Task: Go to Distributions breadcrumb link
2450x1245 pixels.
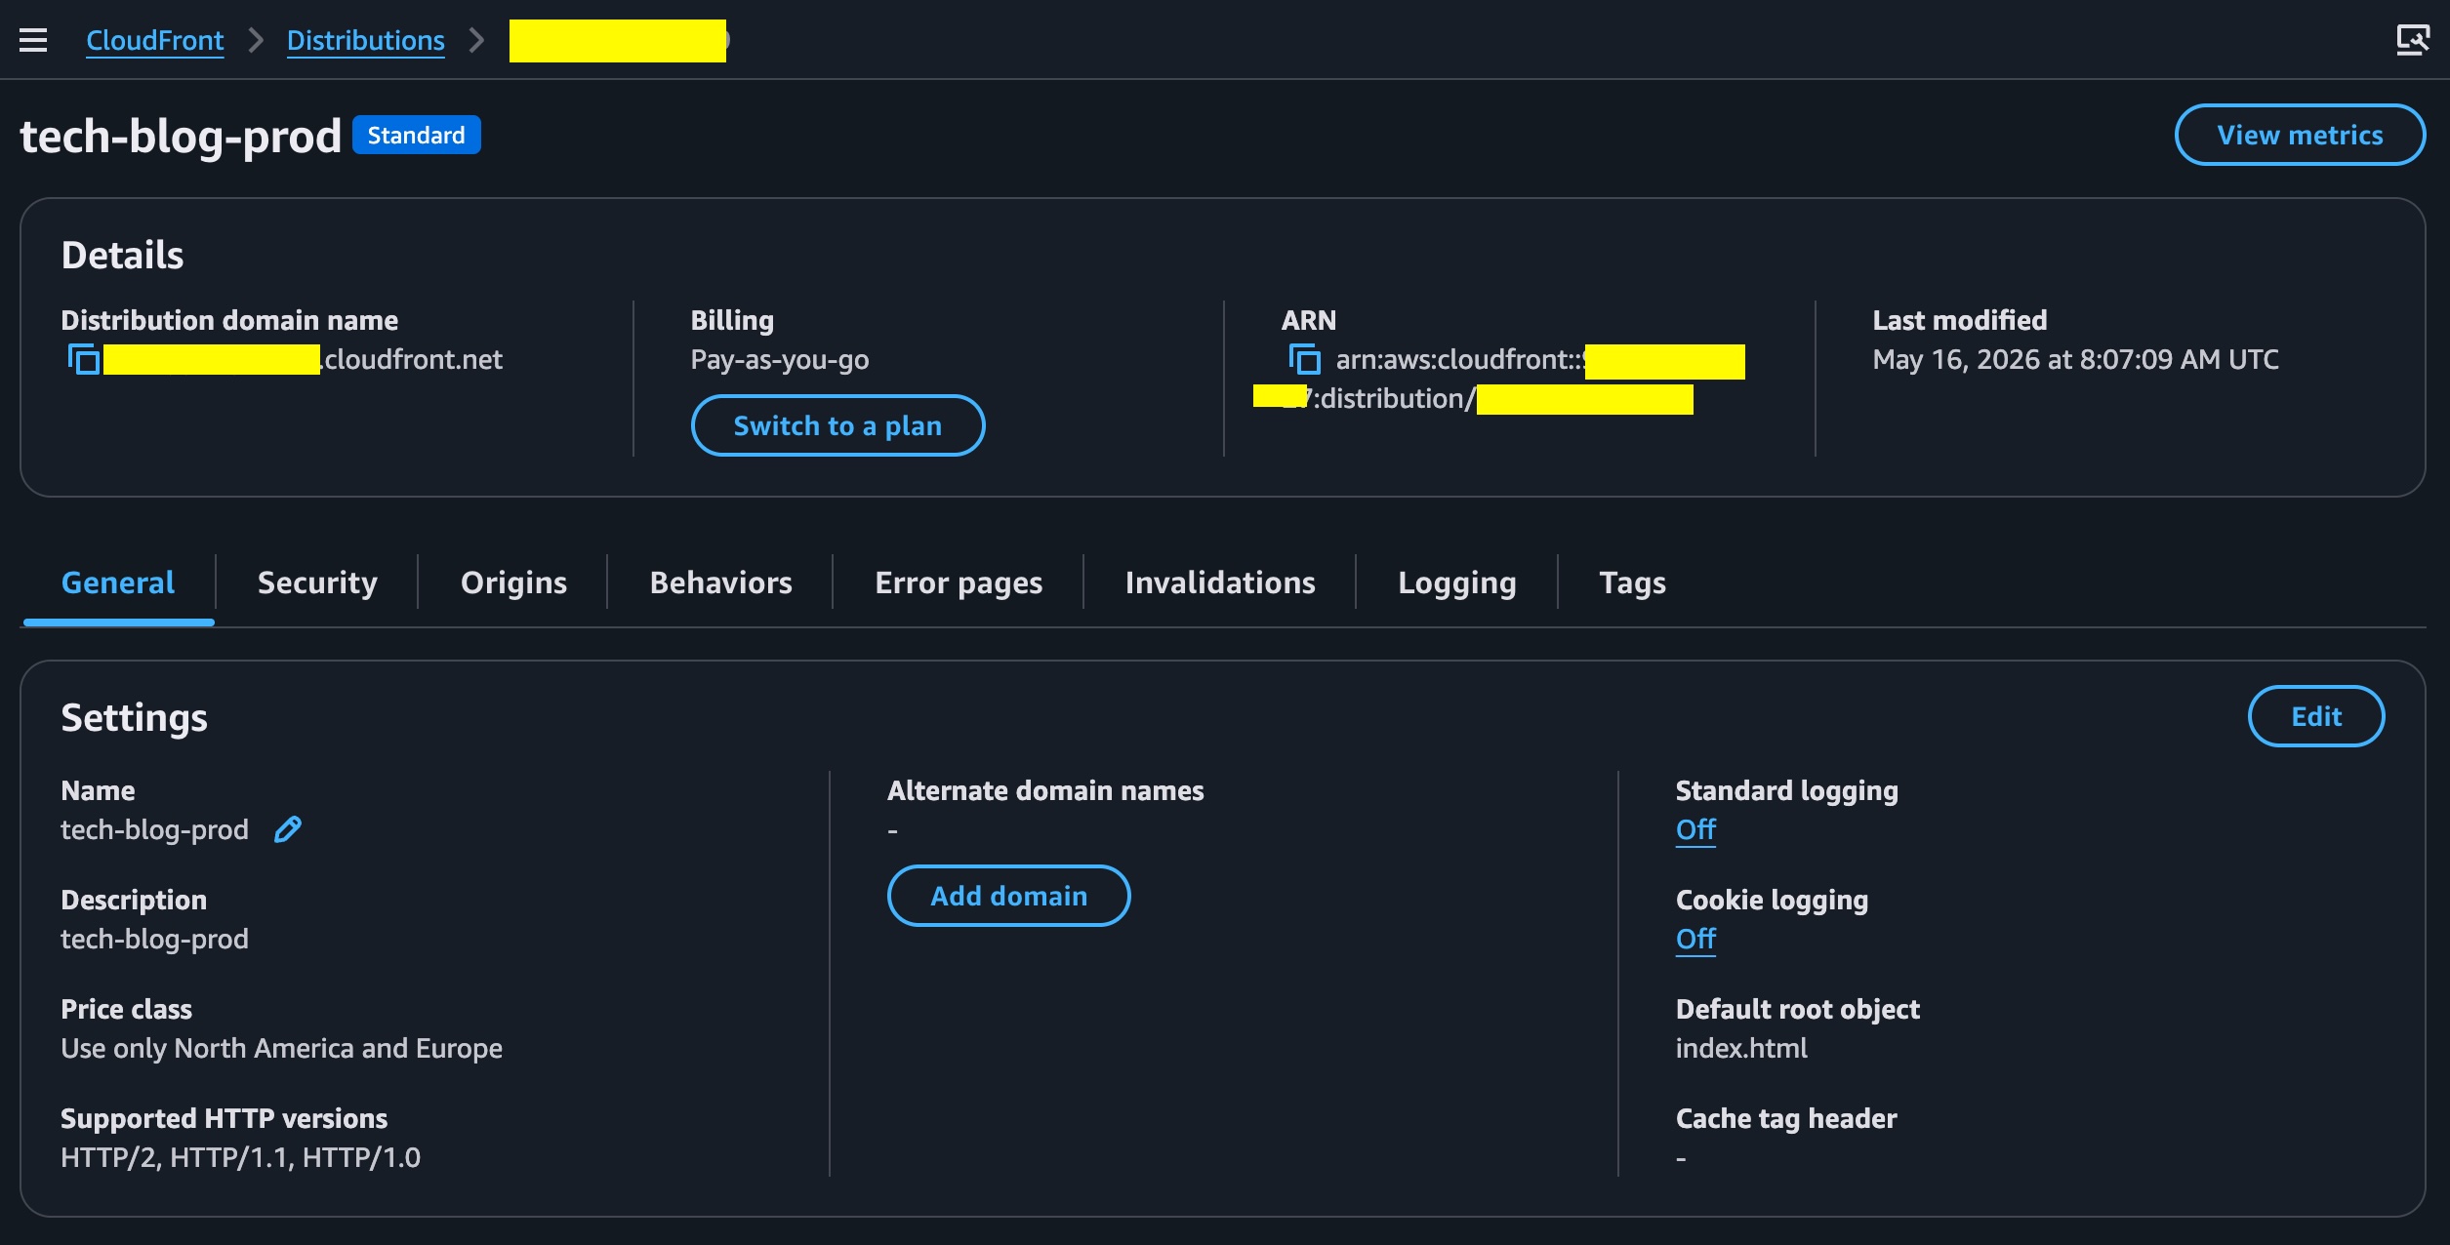Action: [365, 41]
